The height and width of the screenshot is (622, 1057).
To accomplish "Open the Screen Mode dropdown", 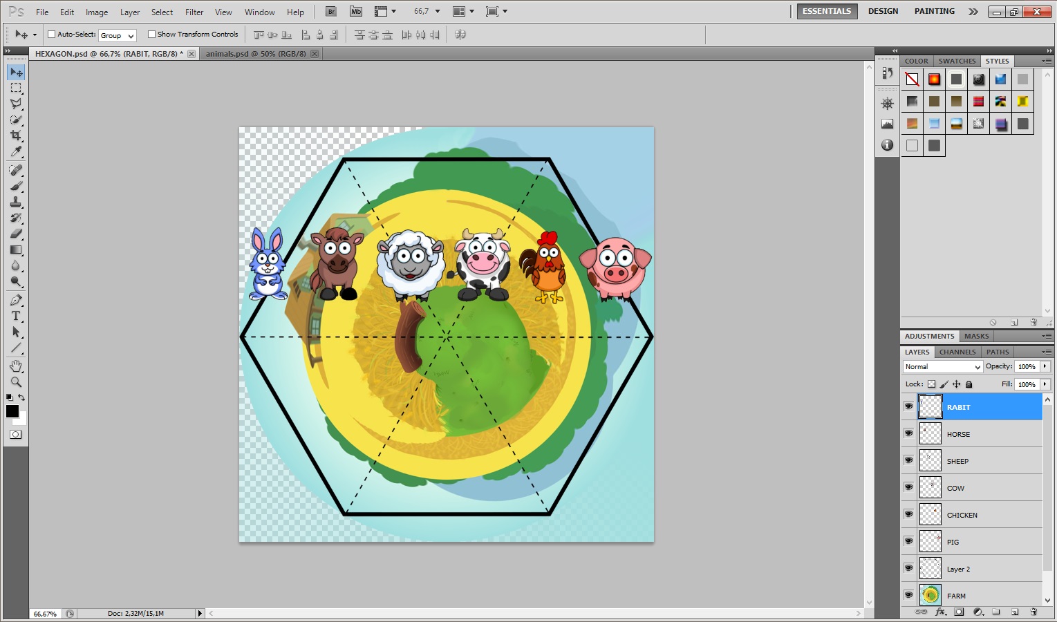I will tap(496, 12).
